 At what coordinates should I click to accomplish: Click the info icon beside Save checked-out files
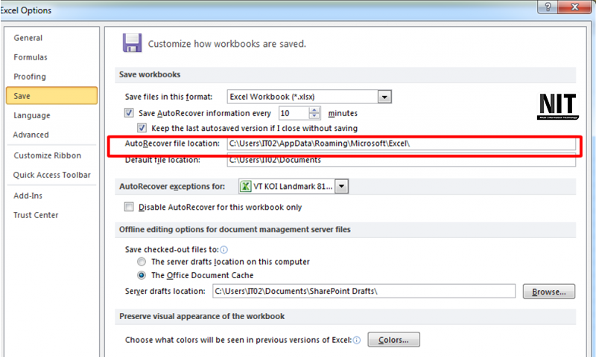tap(224, 250)
